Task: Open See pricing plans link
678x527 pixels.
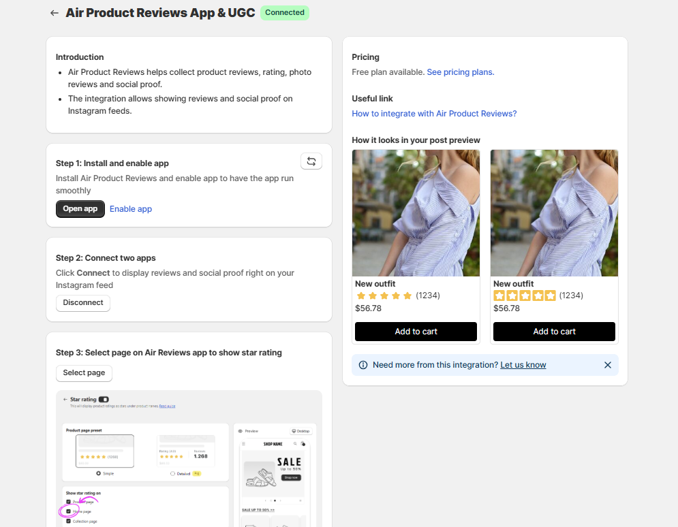Action: 461,72
